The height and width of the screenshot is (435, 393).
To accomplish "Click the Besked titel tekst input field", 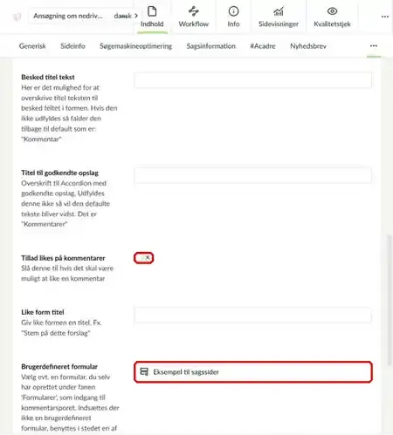I will (252, 80).
